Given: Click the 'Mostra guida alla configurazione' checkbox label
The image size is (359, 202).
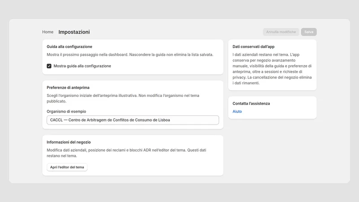Looking at the screenshot, I should [x=82, y=66].
